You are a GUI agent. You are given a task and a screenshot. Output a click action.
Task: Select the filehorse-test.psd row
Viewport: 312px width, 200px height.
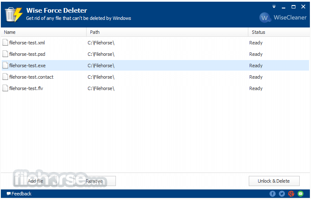pos(155,54)
